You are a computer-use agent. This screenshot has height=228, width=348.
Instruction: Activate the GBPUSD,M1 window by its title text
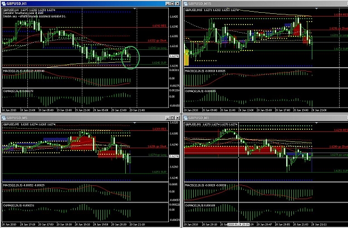(199, 118)
